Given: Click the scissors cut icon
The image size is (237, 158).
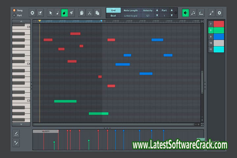Looking at the screenshot, I should pyautogui.click(x=90, y=13).
